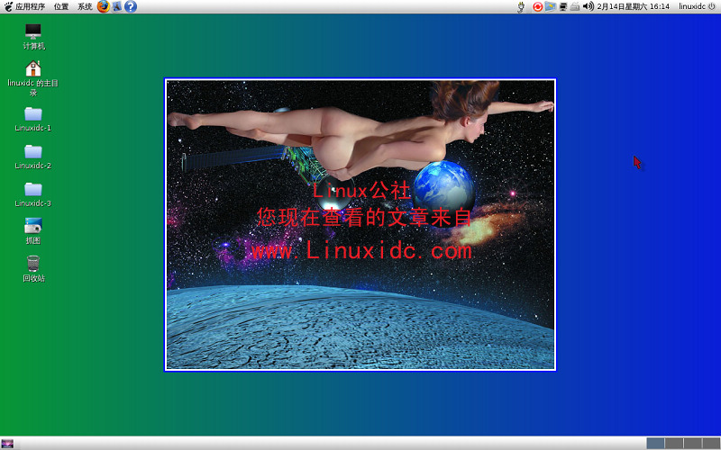Open the calendar from the date and time
This screenshot has height=450, width=721.
(x=634, y=6)
